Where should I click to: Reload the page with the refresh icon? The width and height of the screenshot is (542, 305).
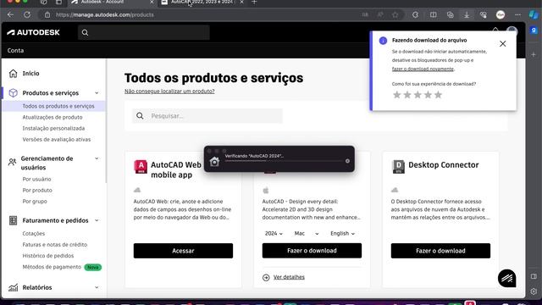[27, 15]
